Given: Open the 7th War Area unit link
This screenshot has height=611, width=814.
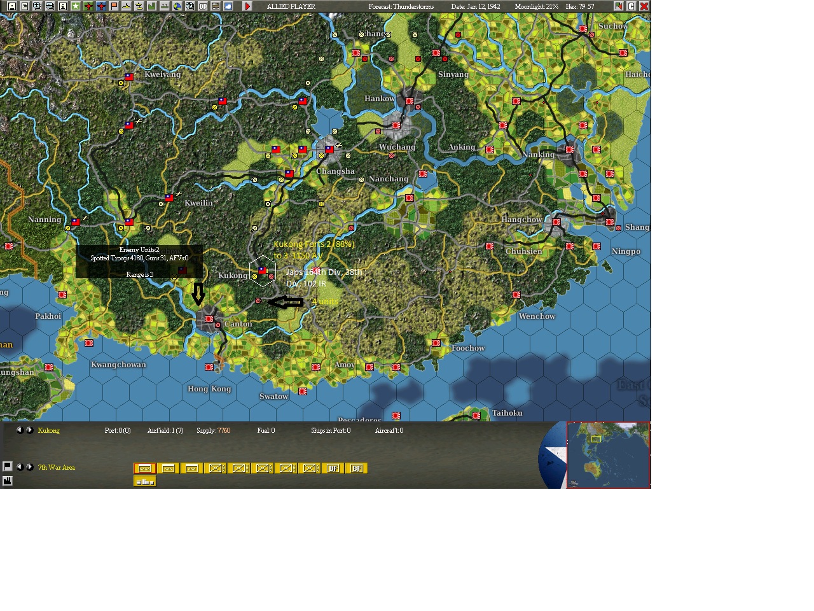Looking at the screenshot, I should (x=57, y=468).
